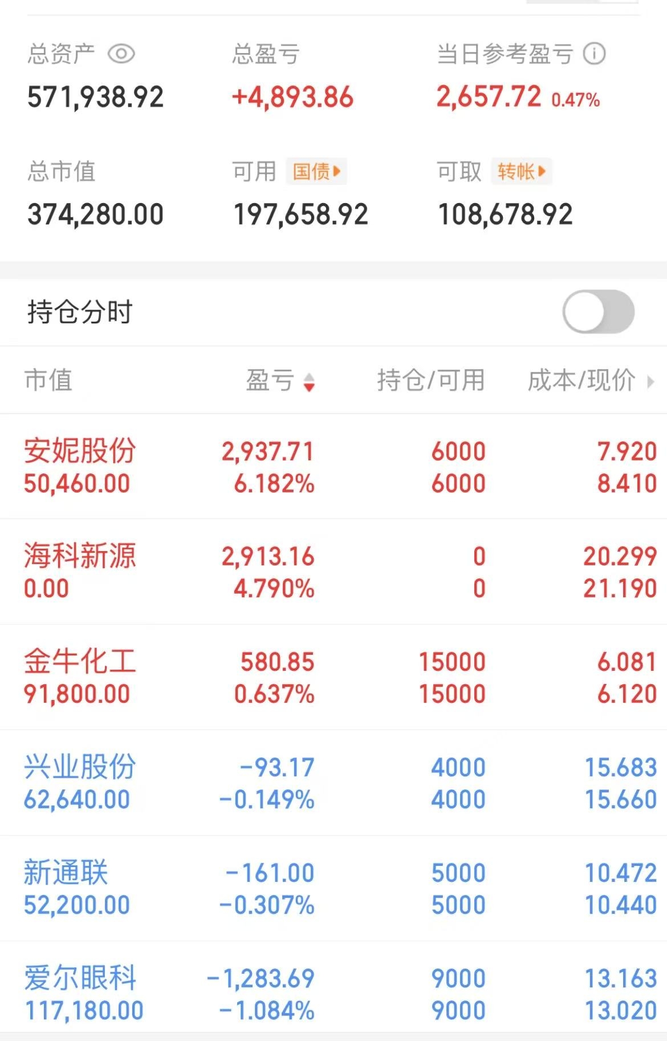Click the total profit value +4,893.86
This screenshot has width=667, height=1041.
coord(292,97)
